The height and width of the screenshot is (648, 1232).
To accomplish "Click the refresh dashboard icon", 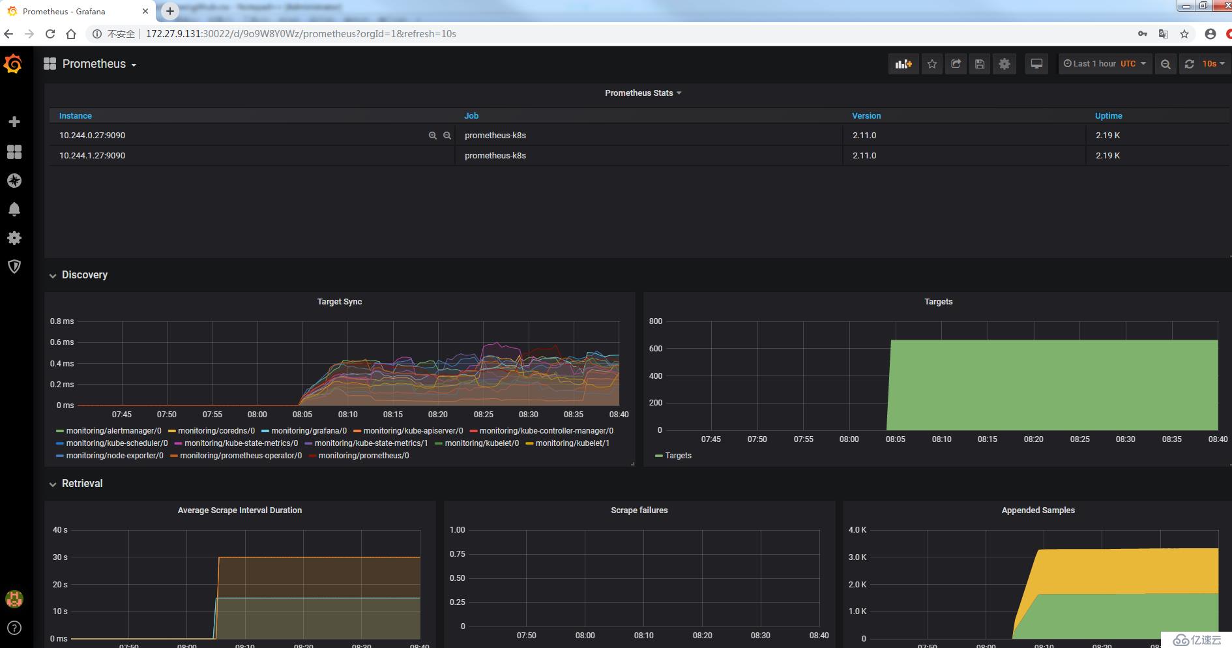I will coord(1190,64).
